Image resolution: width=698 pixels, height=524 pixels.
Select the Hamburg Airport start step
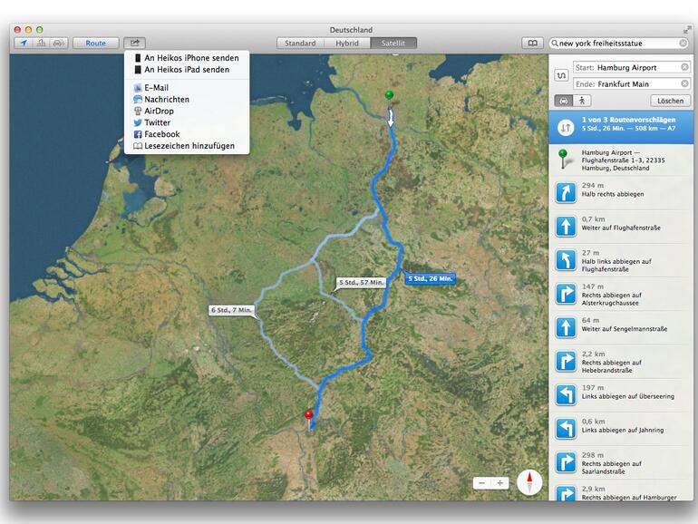pyautogui.click(x=622, y=160)
